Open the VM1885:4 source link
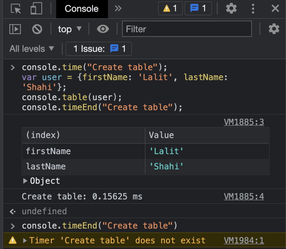 [244, 196]
